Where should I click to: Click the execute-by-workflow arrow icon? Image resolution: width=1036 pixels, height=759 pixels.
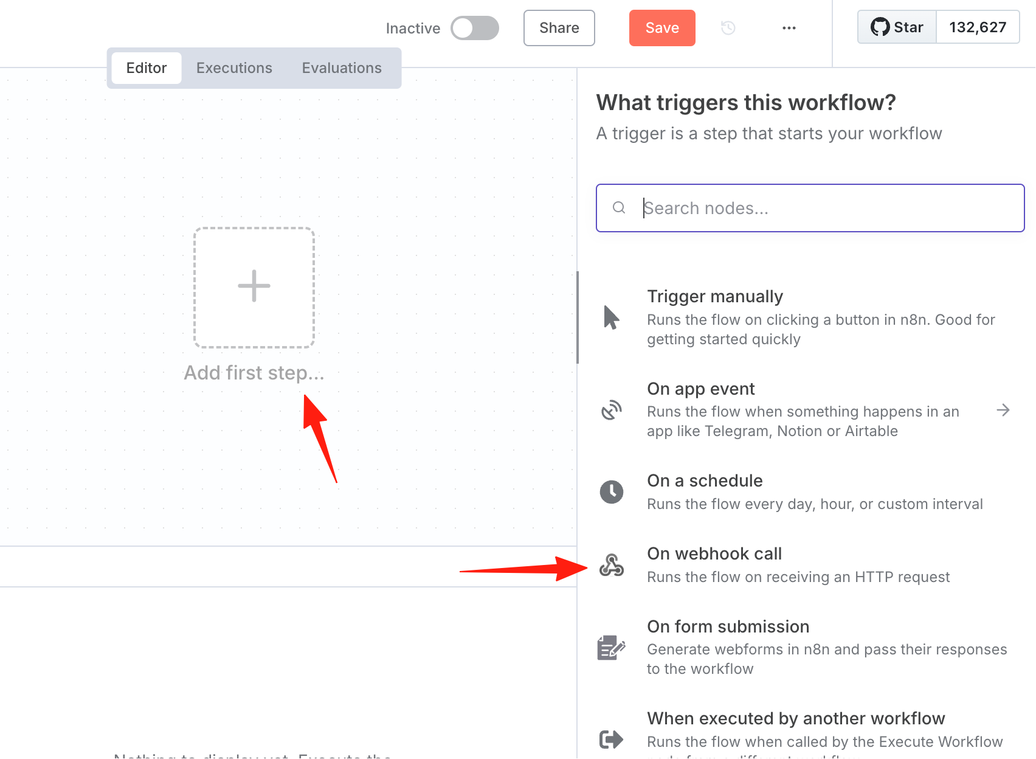[x=612, y=740]
